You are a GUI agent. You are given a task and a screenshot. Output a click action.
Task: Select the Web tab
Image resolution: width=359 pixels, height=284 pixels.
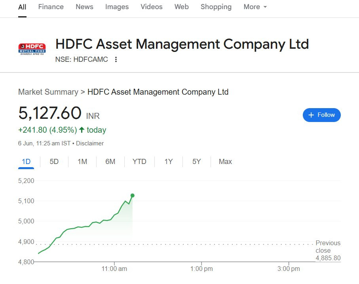click(x=182, y=7)
